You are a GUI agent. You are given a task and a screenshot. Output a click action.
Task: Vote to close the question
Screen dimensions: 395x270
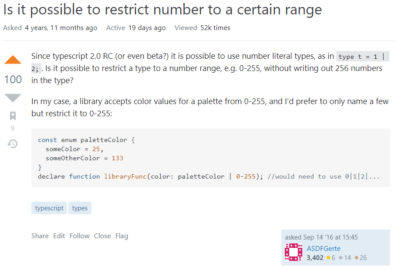(x=102, y=236)
